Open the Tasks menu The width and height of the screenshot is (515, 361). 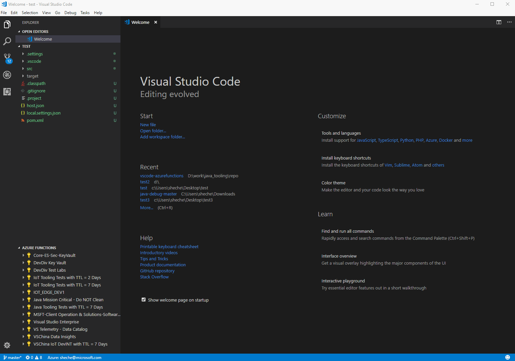(85, 13)
